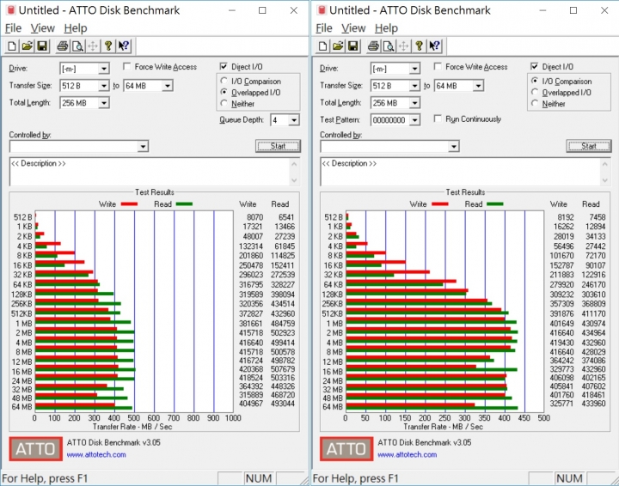This screenshot has height=486, width=619.
Task: Open Drive dropdown in right window
Action: pyautogui.click(x=414, y=69)
